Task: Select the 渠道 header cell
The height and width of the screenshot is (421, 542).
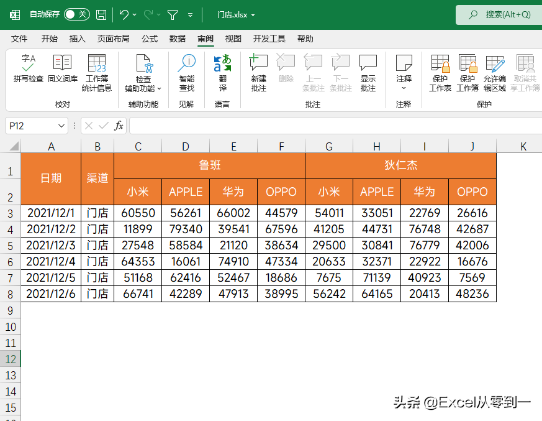Action: (97, 178)
